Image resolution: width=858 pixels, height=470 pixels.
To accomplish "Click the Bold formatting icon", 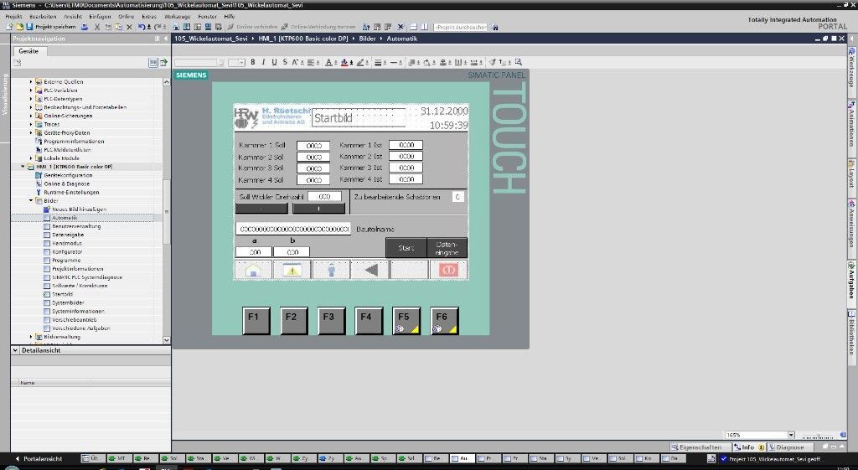I will click(x=252, y=62).
